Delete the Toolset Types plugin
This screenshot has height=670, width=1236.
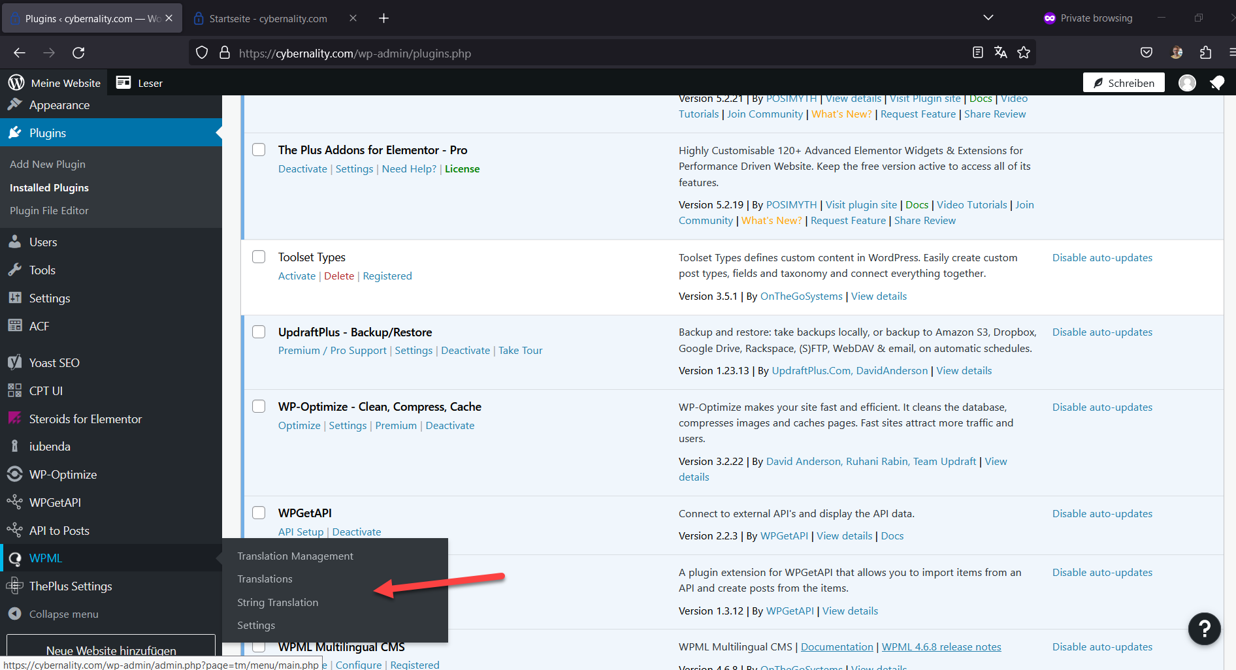point(339,276)
